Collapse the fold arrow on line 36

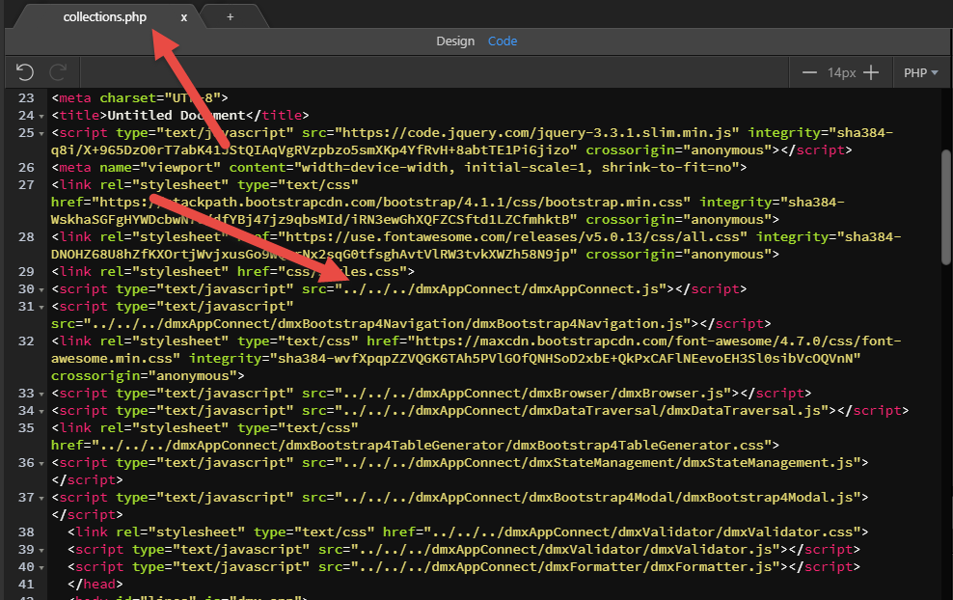tap(41, 464)
